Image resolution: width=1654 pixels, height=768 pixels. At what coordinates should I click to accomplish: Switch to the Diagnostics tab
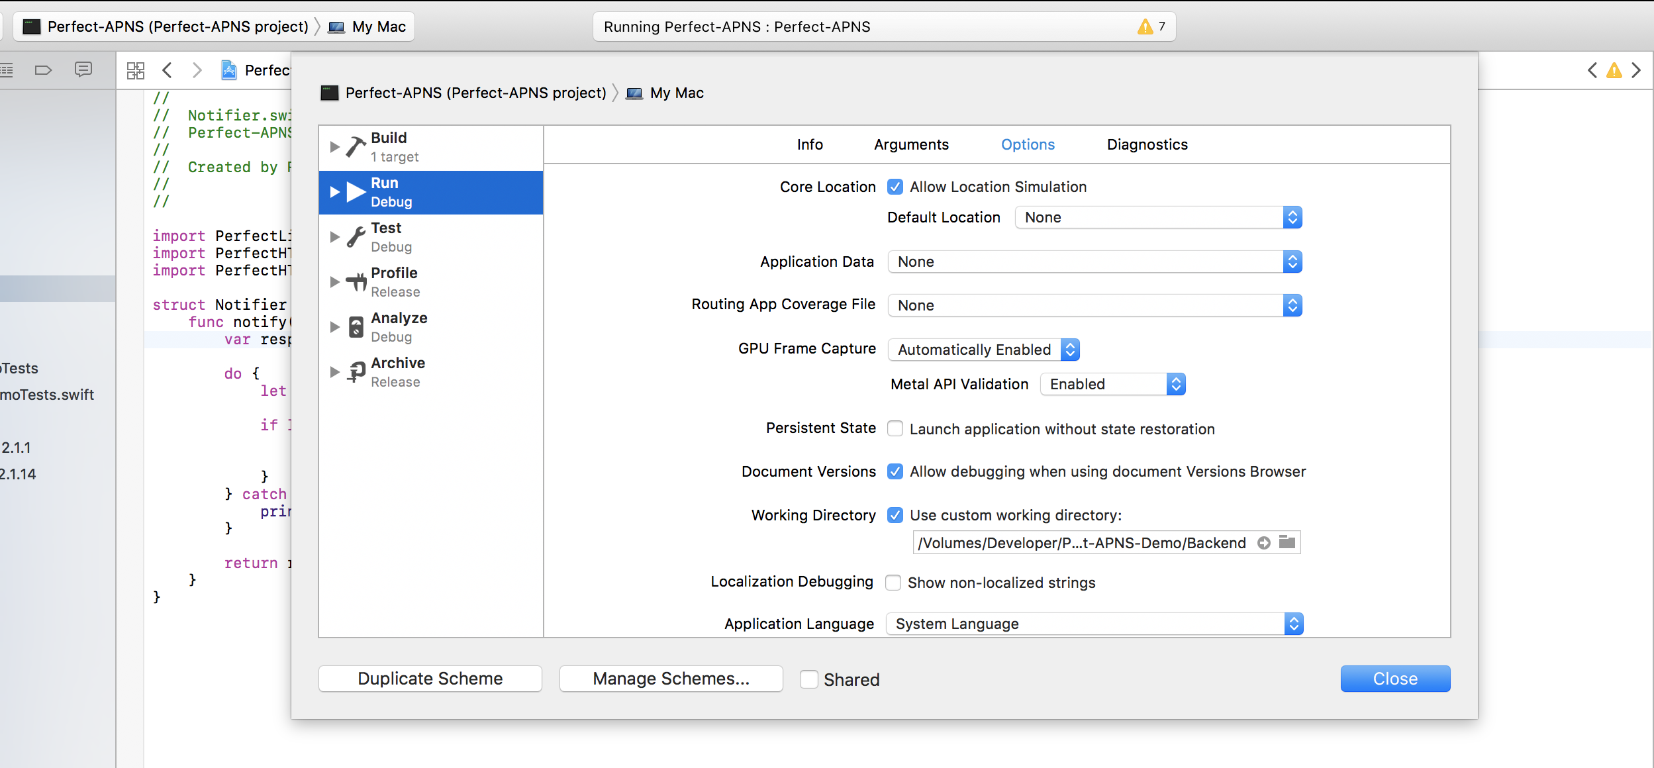(1147, 144)
